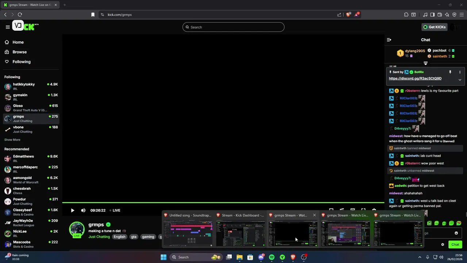Go back in browser
Image resolution: width=467 pixels, height=263 pixels.
[5, 15]
